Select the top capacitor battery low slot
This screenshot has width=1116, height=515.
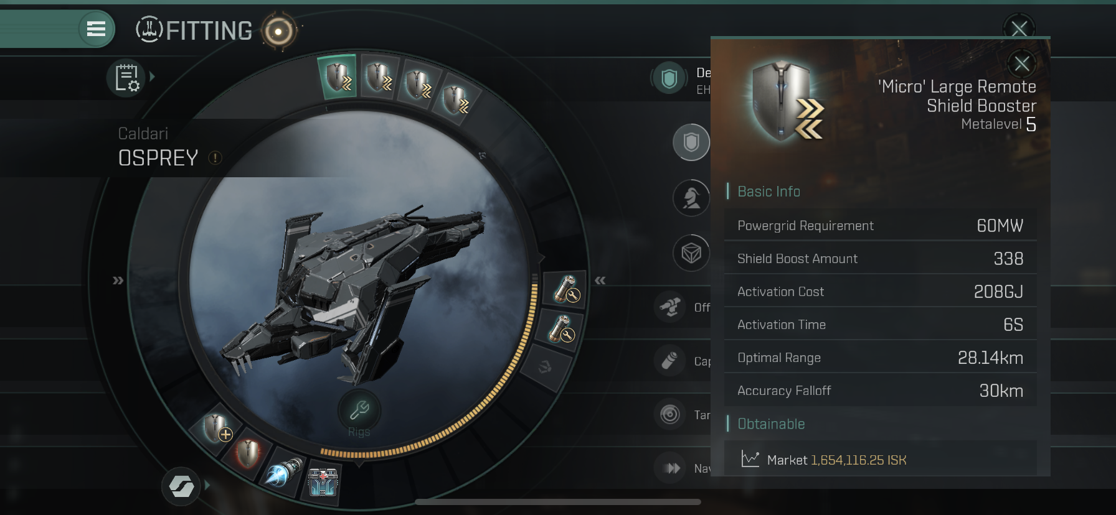(565, 289)
